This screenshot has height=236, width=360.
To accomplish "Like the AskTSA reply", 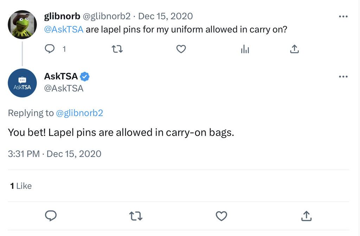I will (221, 216).
